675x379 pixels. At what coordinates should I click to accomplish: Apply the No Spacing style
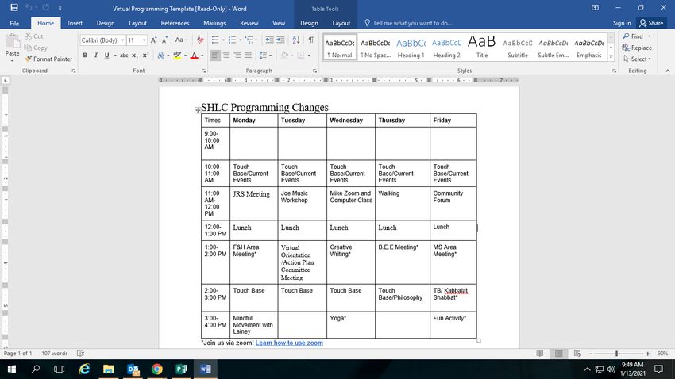[x=375, y=48]
